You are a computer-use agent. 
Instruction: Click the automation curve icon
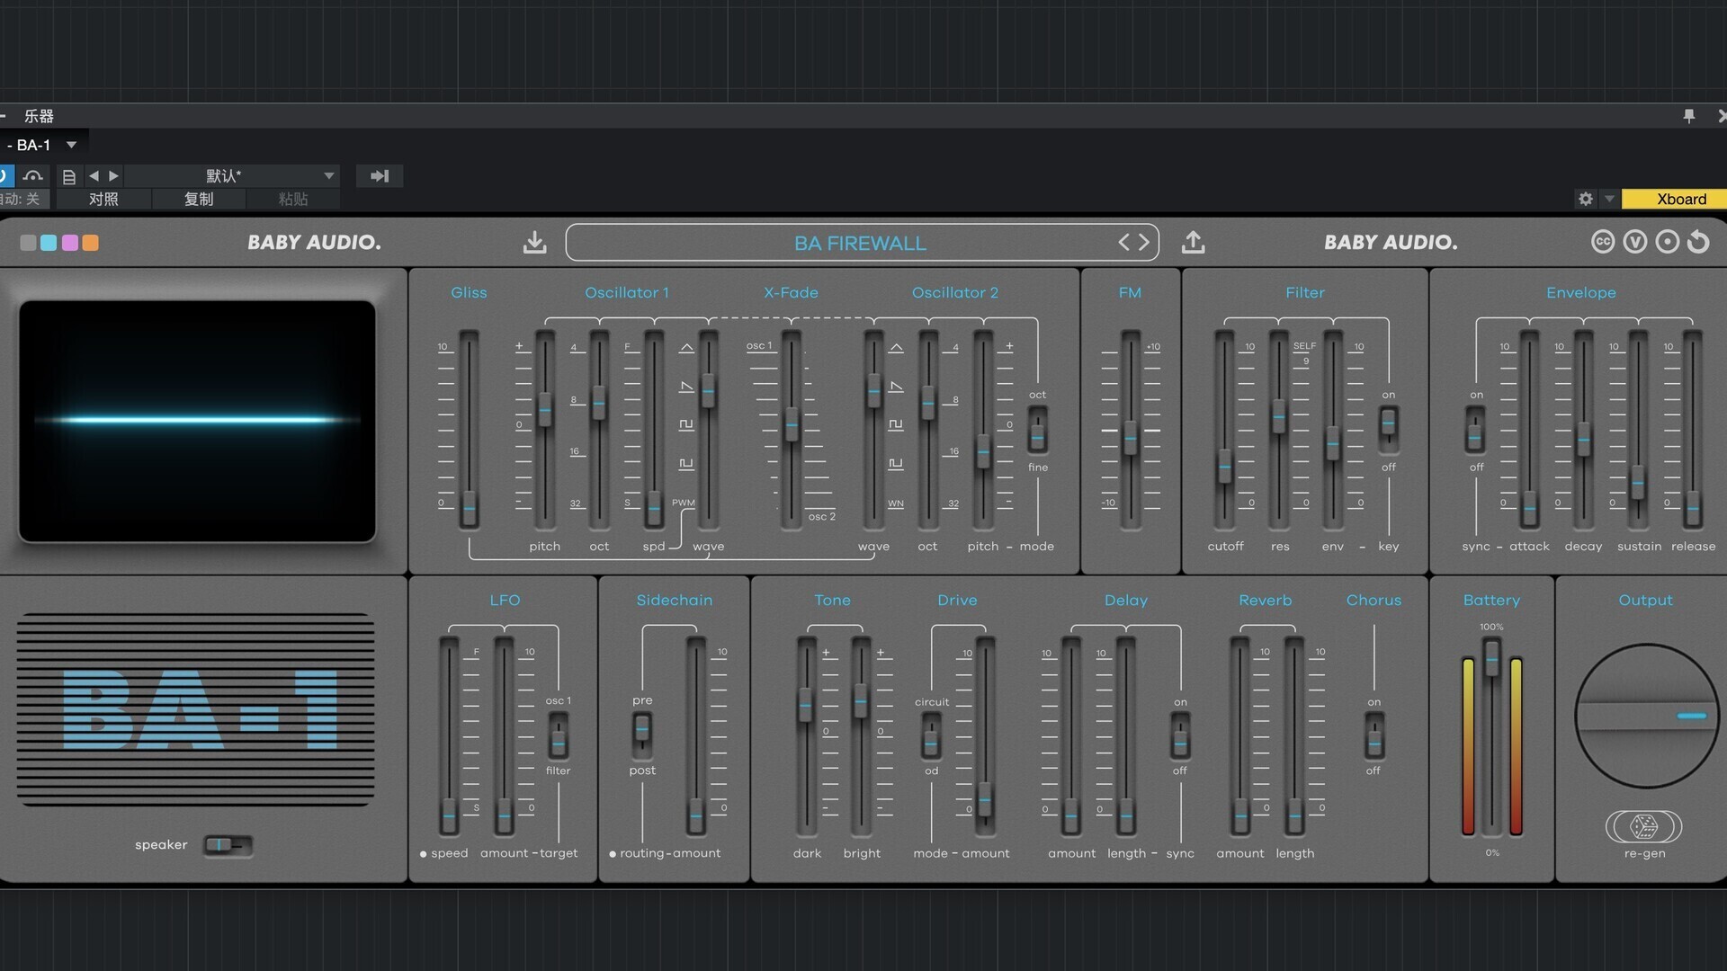(x=33, y=176)
